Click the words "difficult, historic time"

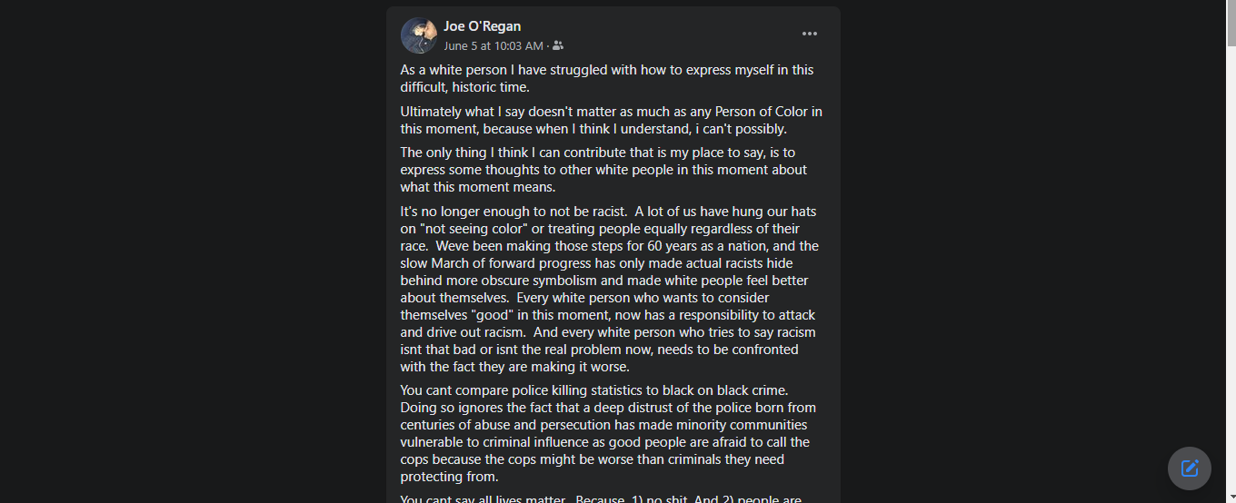coord(464,87)
